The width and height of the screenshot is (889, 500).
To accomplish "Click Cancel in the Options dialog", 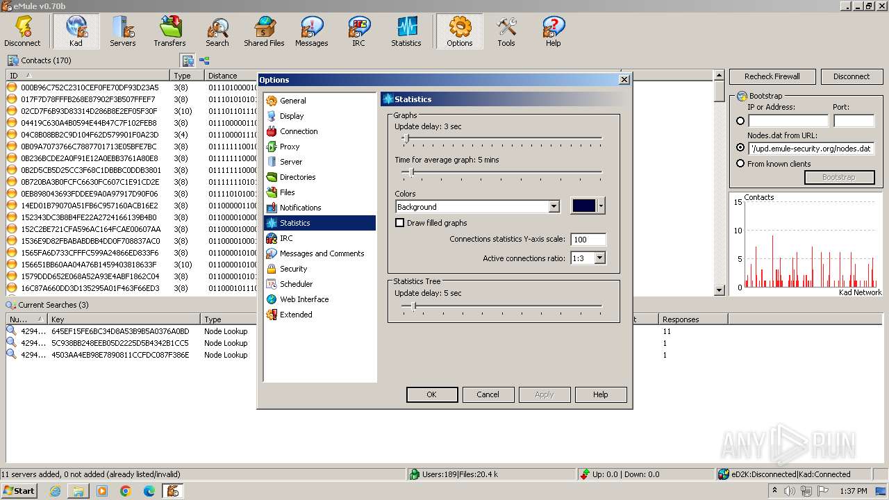I will [488, 394].
